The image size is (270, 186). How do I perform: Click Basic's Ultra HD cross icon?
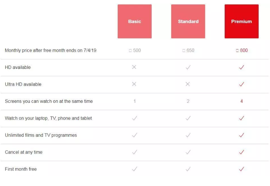pos(134,84)
